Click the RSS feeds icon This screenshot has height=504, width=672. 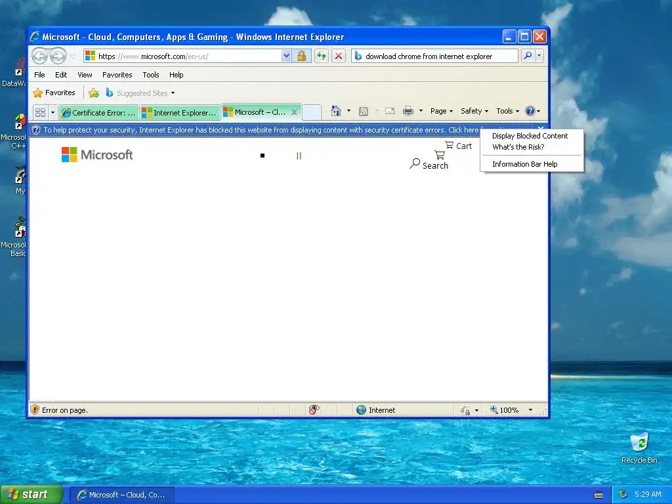pos(364,112)
